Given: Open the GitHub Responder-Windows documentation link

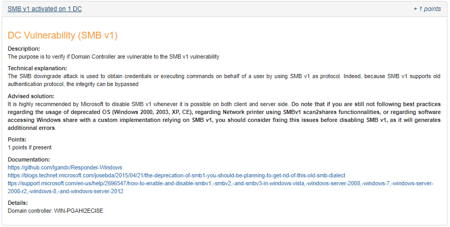Looking at the screenshot, I should point(65,167).
